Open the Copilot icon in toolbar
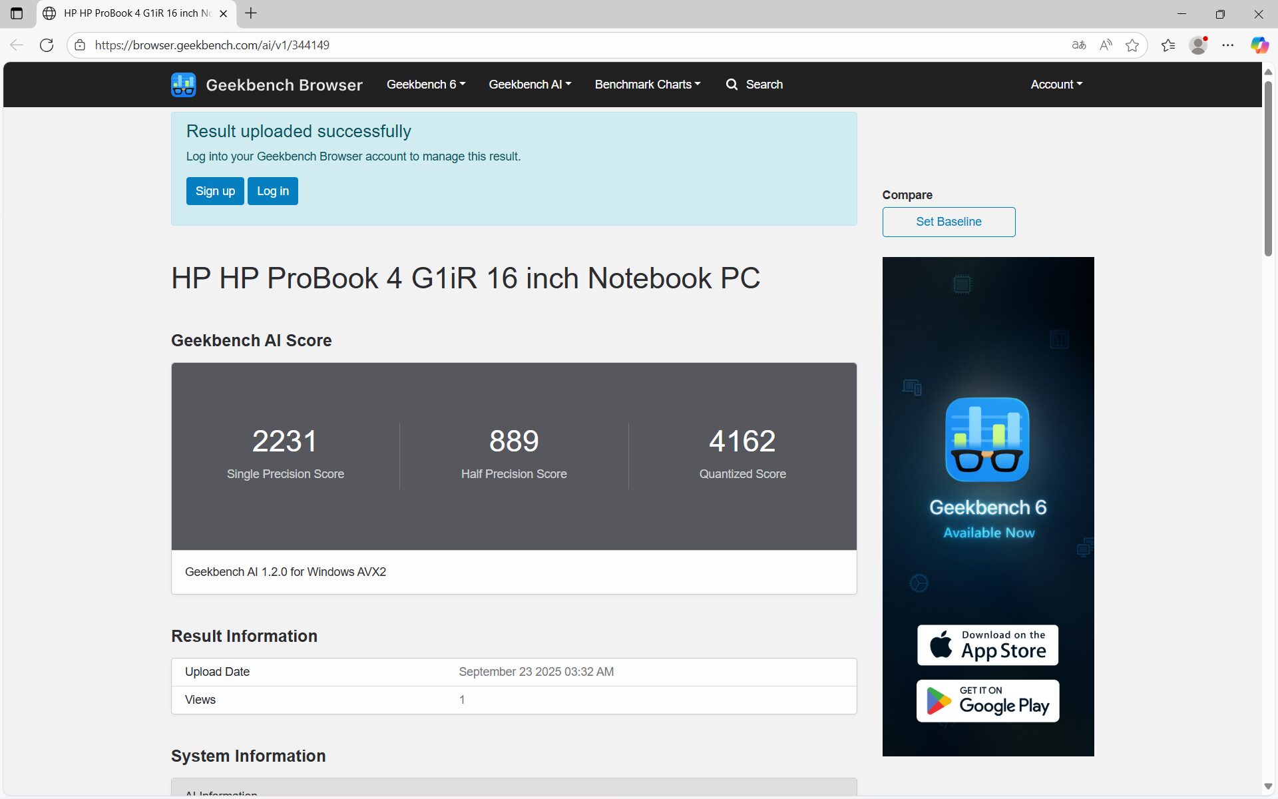Screen dimensions: 1278x799 [x=1259, y=45]
